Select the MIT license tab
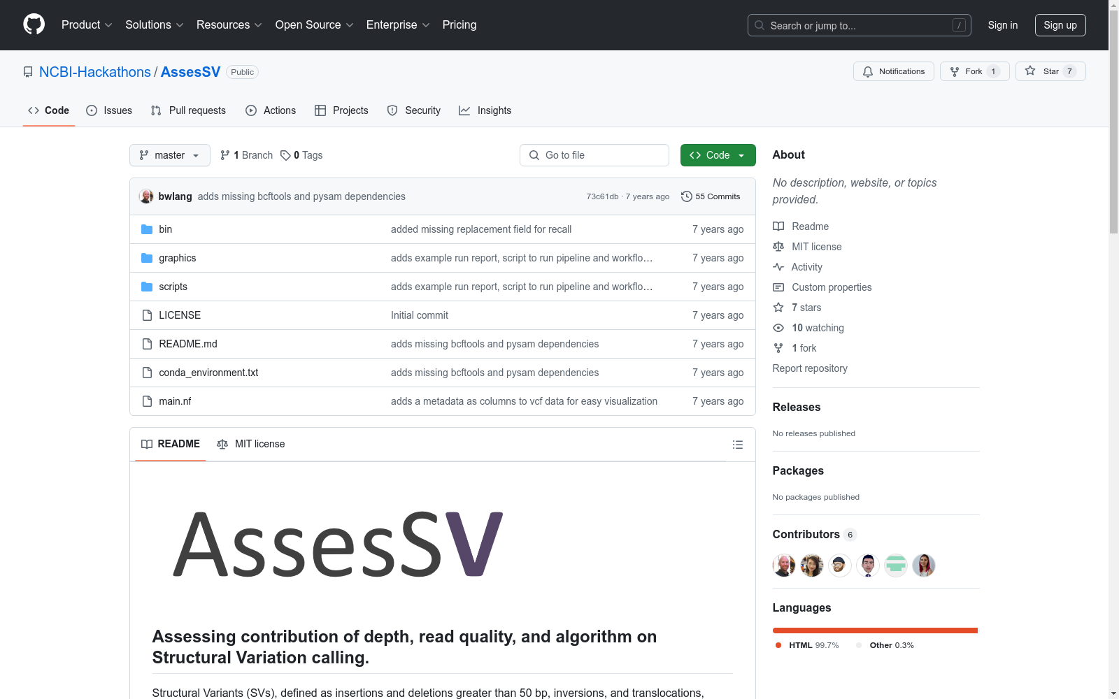The width and height of the screenshot is (1119, 699). pyautogui.click(x=251, y=444)
